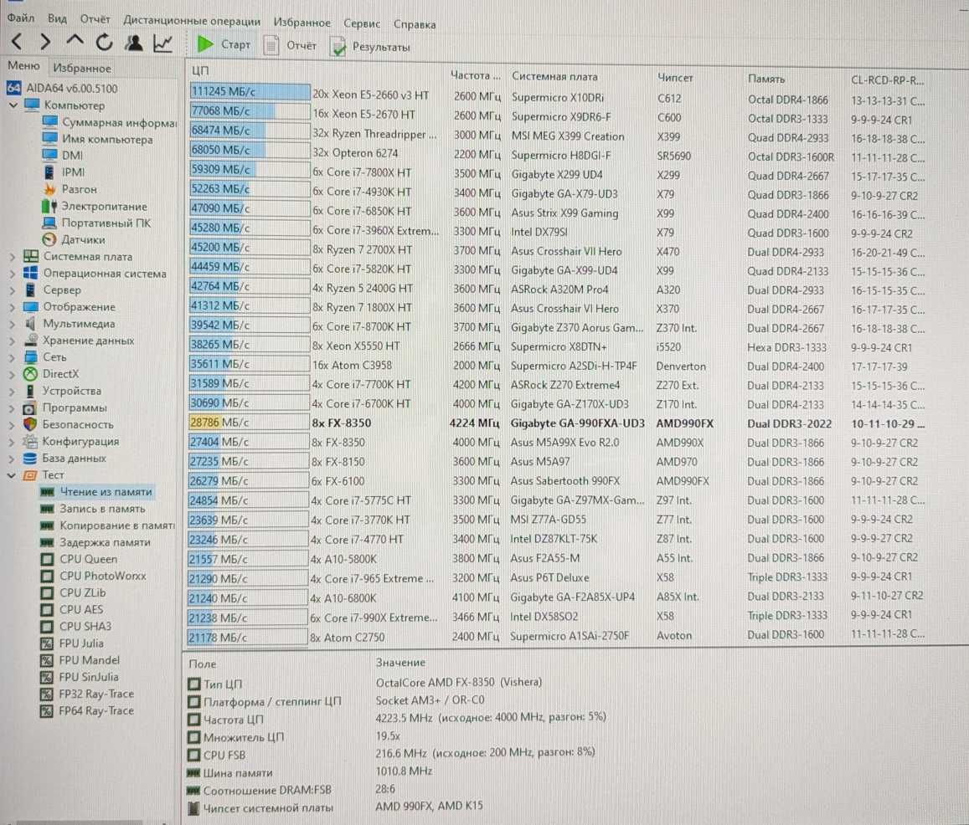Open Дистанционные операции menu
This screenshot has width=969, height=825.
[192, 21]
